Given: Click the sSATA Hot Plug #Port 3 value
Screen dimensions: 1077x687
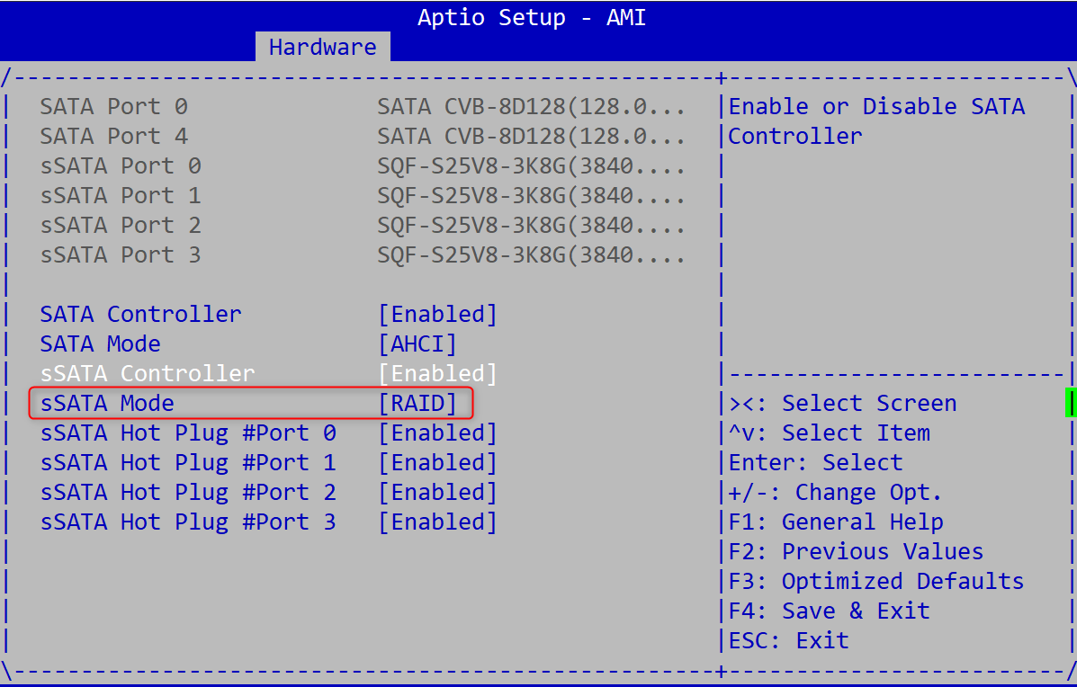Looking at the screenshot, I should pos(437,522).
